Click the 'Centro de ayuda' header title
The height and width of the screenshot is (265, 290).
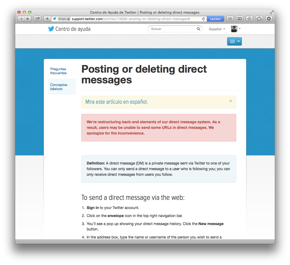[x=73, y=29]
